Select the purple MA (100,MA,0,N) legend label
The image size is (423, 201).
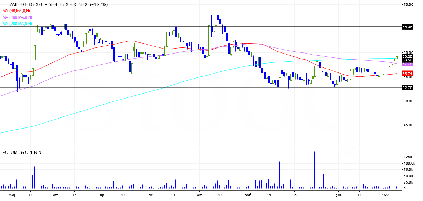click(x=18, y=17)
